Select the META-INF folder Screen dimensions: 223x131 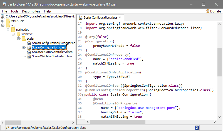click(18, 21)
